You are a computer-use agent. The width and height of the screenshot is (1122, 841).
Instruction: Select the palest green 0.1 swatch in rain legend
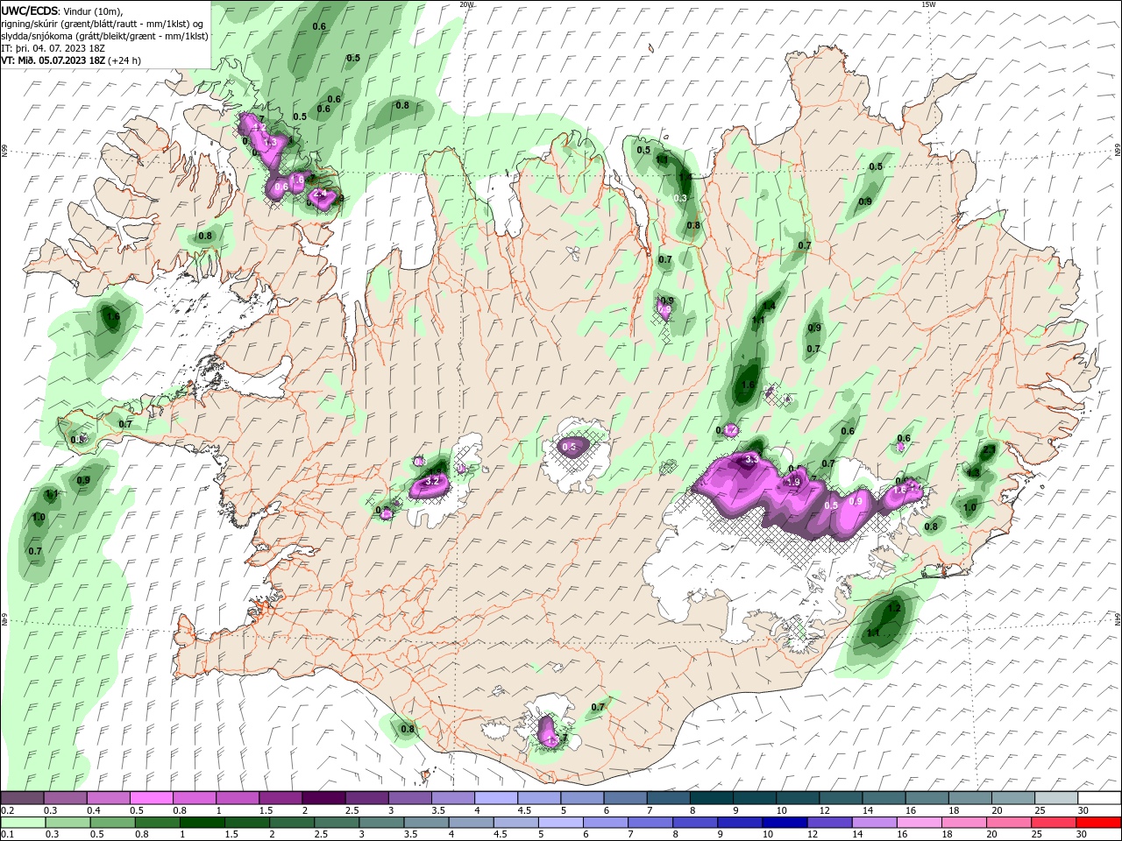click(23, 823)
